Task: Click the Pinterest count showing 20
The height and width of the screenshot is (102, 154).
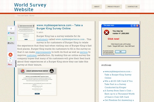Action: (10, 61)
